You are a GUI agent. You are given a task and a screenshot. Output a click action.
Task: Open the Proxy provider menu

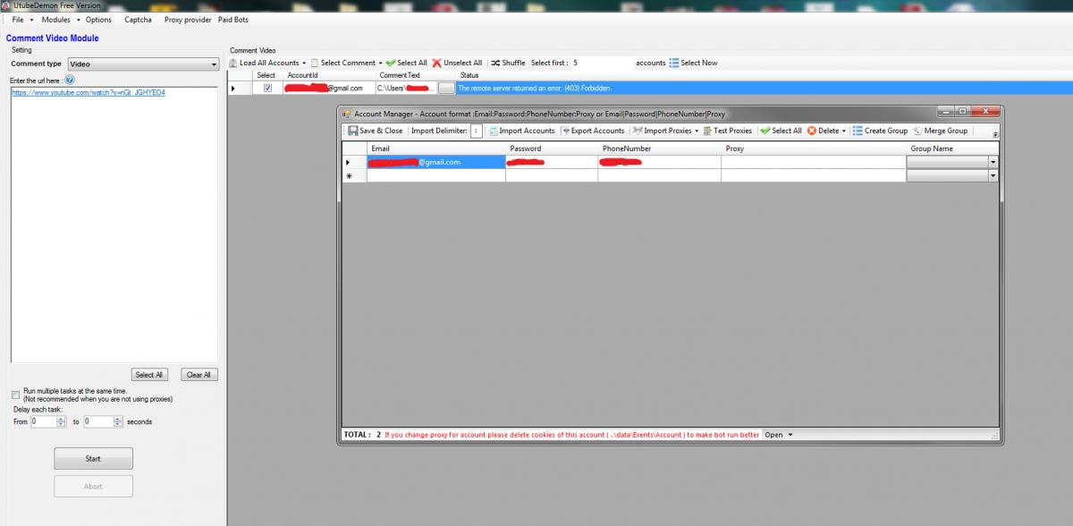click(x=188, y=20)
